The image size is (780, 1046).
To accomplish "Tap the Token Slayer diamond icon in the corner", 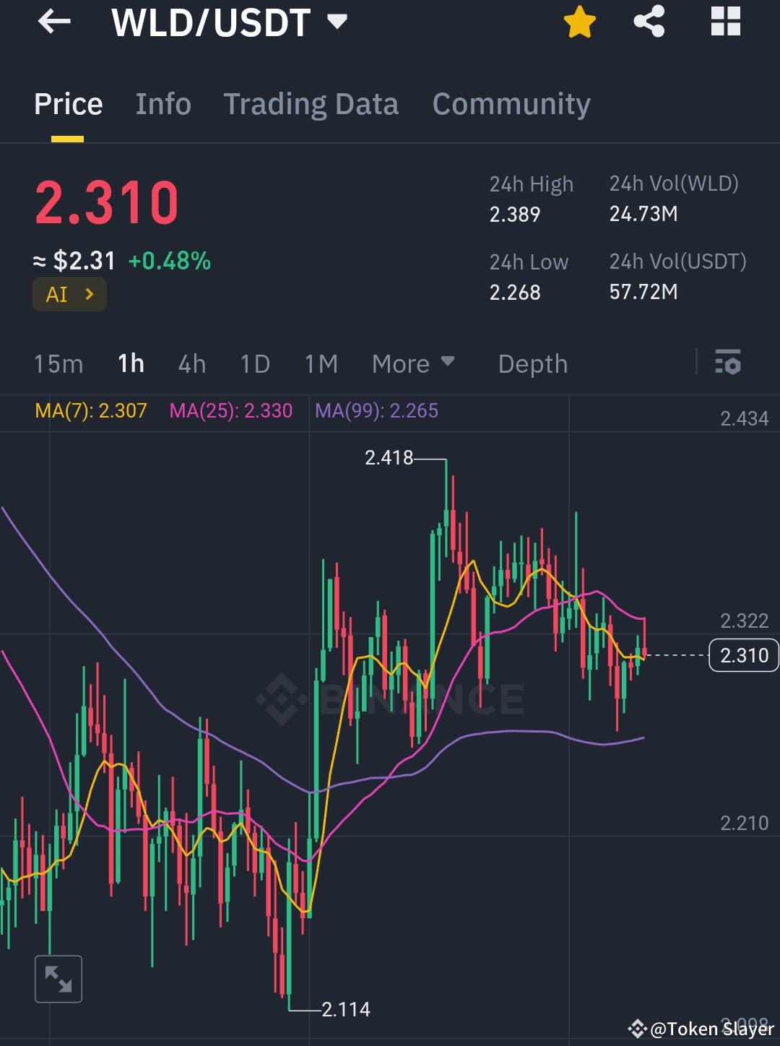I will 638,1027.
